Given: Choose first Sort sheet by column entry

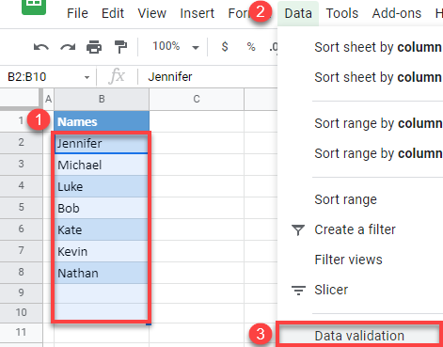Looking at the screenshot, I should (378, 47).
